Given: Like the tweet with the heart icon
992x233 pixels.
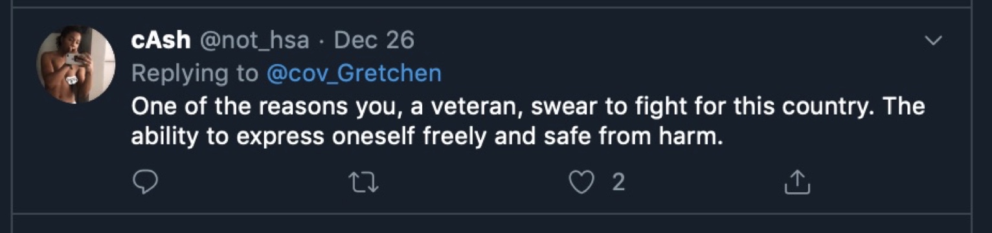Looking at the screenshot, I should pyautogui.click(x=581, y=183).
